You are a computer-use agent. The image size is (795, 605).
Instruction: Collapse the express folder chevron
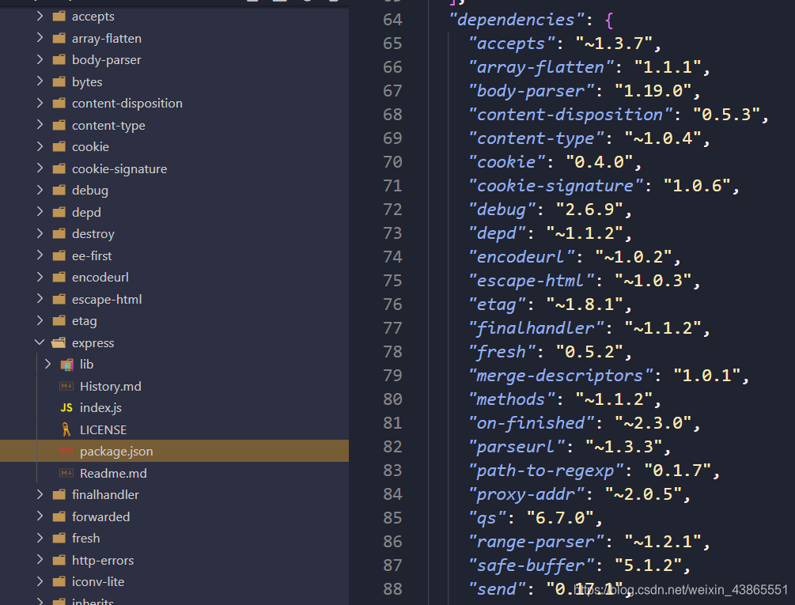(x=40, y=342)
